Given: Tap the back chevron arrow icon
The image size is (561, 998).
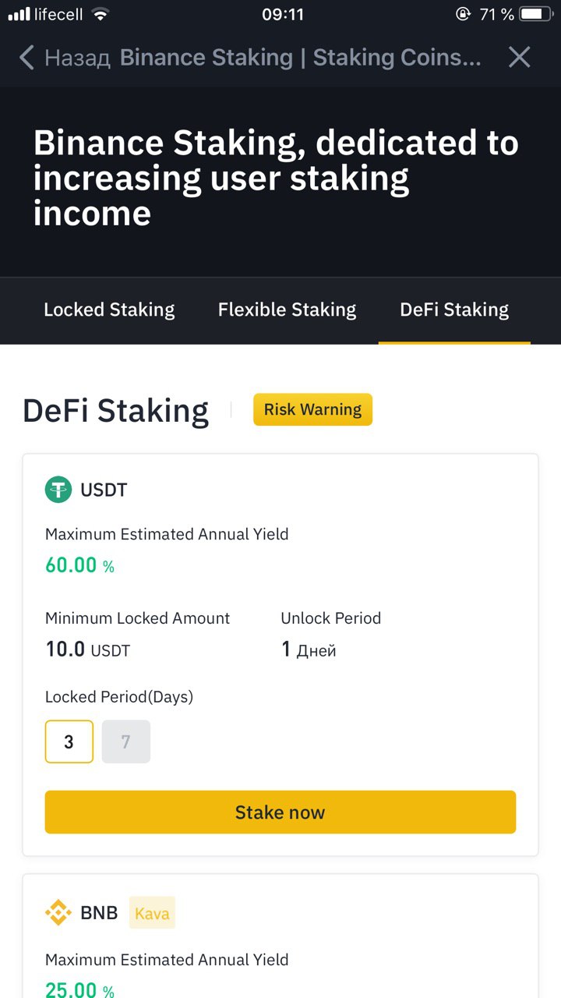Looking at the screenshot, I should coord(26,57).
